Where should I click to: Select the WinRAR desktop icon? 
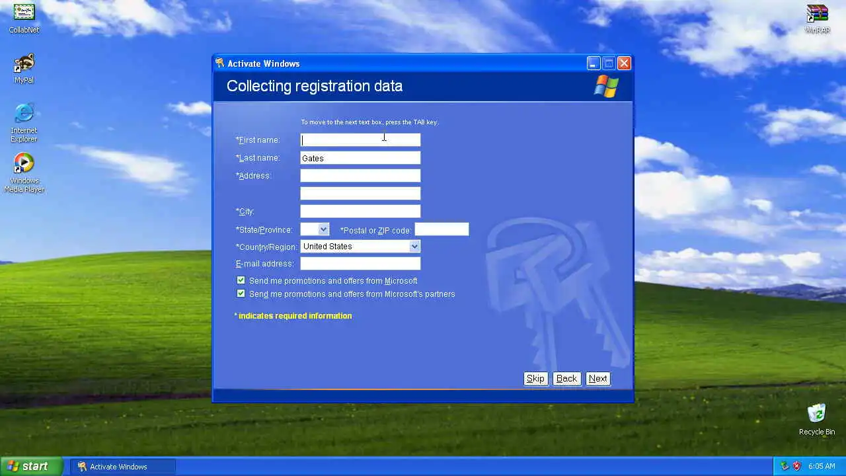(818, 19)
